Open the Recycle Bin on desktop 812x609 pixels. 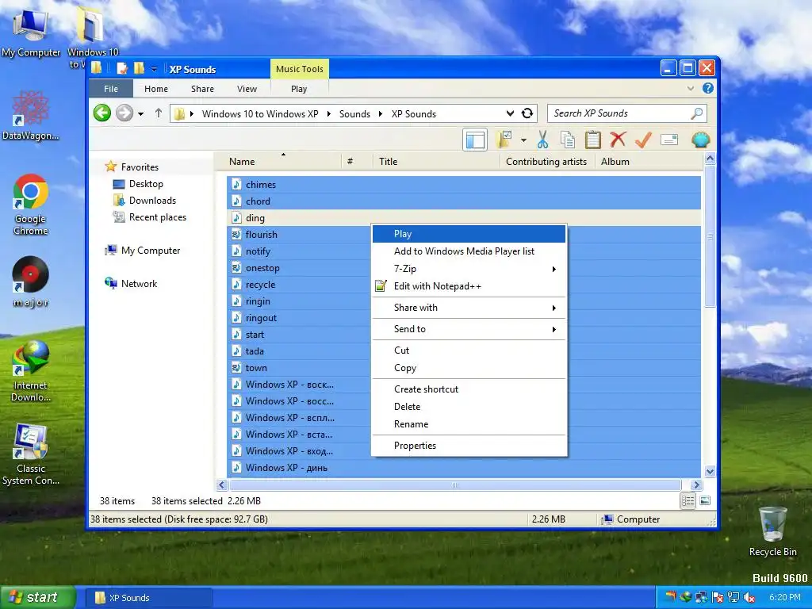(x=772, y=532)
